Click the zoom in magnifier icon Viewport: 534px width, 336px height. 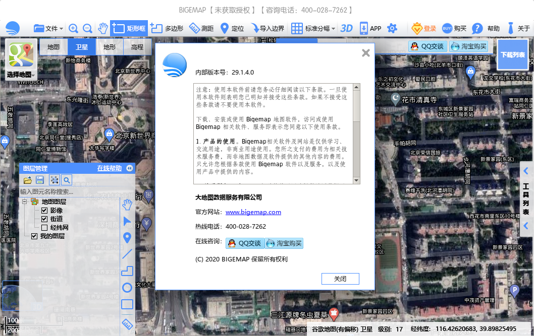[x=74, y=29]
